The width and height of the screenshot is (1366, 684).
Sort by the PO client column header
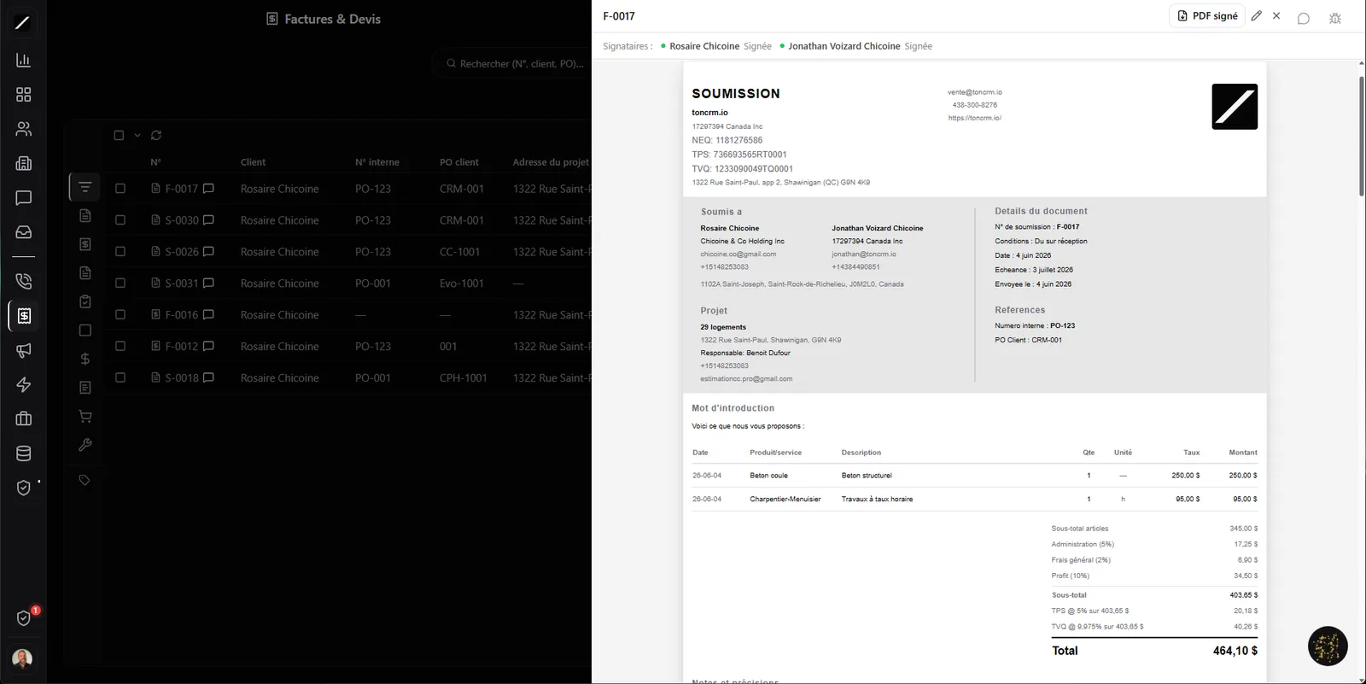[459, 162]
